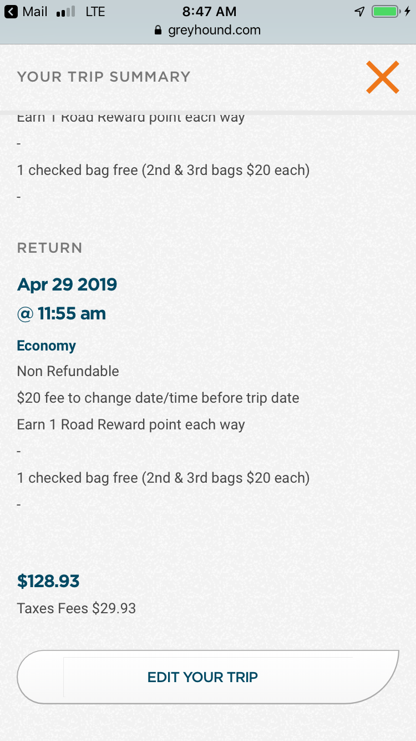Tap the LTE network indicator

point(95,12)
